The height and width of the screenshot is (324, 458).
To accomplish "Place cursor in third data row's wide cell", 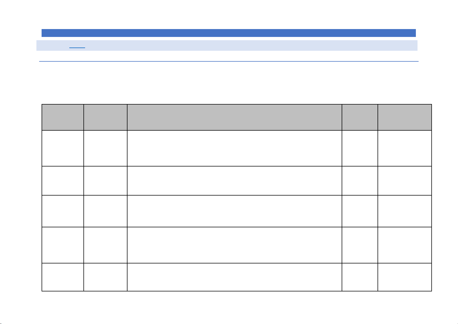I will pos(234,211).
